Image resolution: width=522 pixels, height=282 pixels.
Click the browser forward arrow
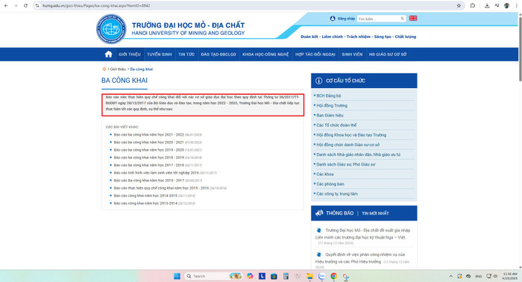tap(16, 6)
